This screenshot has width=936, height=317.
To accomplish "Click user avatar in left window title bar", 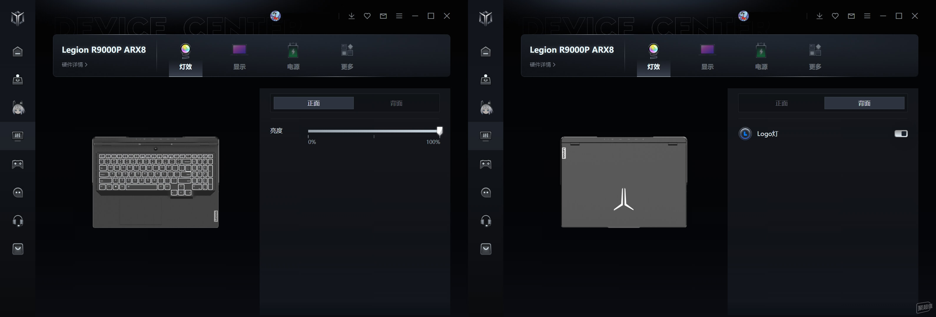I will pyautogui.click(x=276, y=16).
